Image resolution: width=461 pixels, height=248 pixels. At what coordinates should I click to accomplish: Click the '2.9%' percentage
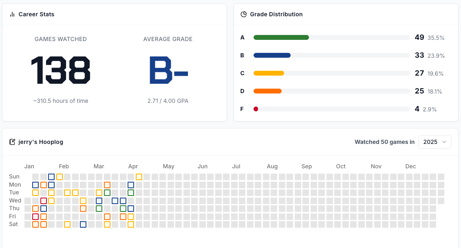click(430, 109)
